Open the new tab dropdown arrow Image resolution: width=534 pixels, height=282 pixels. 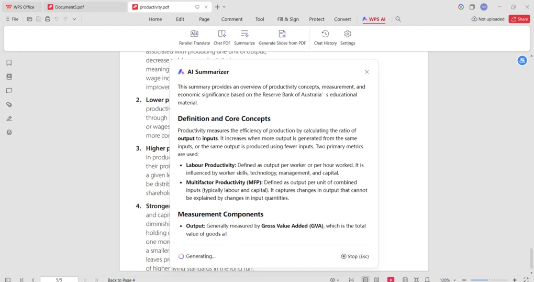tap(224, 7)
